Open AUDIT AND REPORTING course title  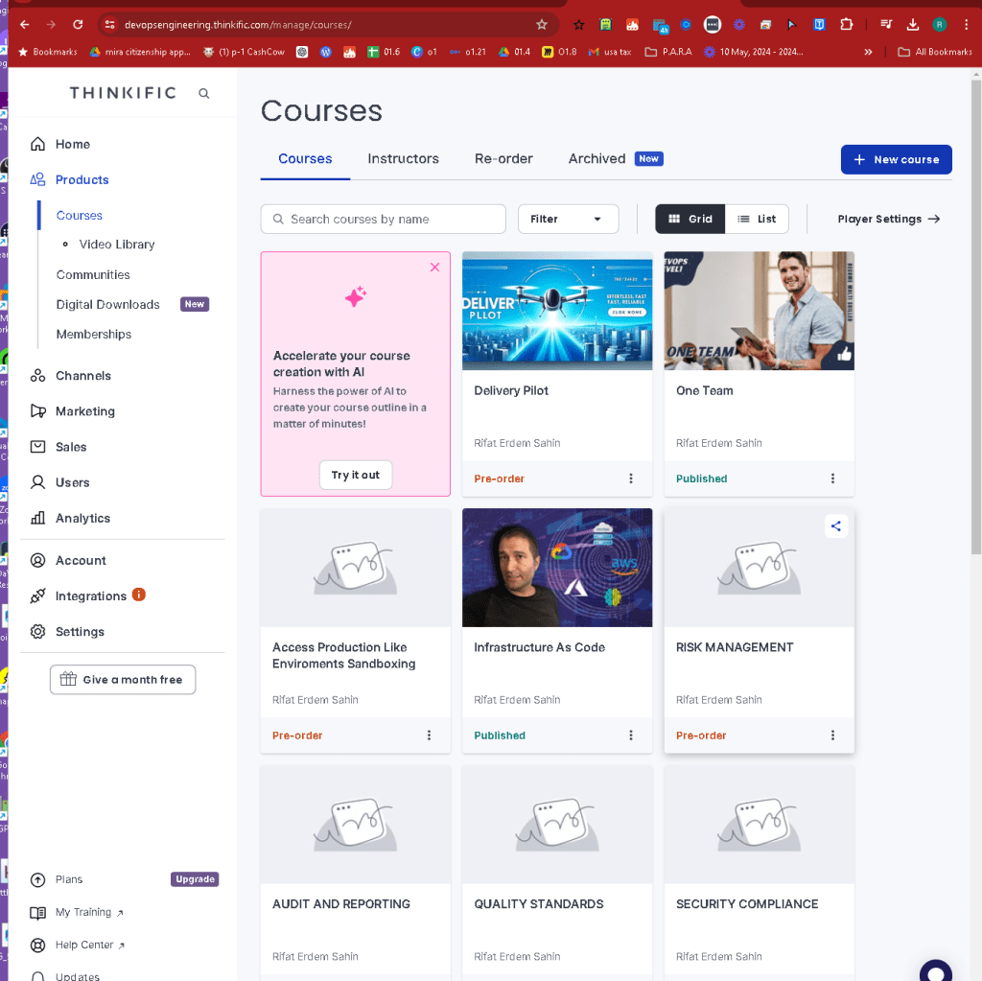(341, 904)
